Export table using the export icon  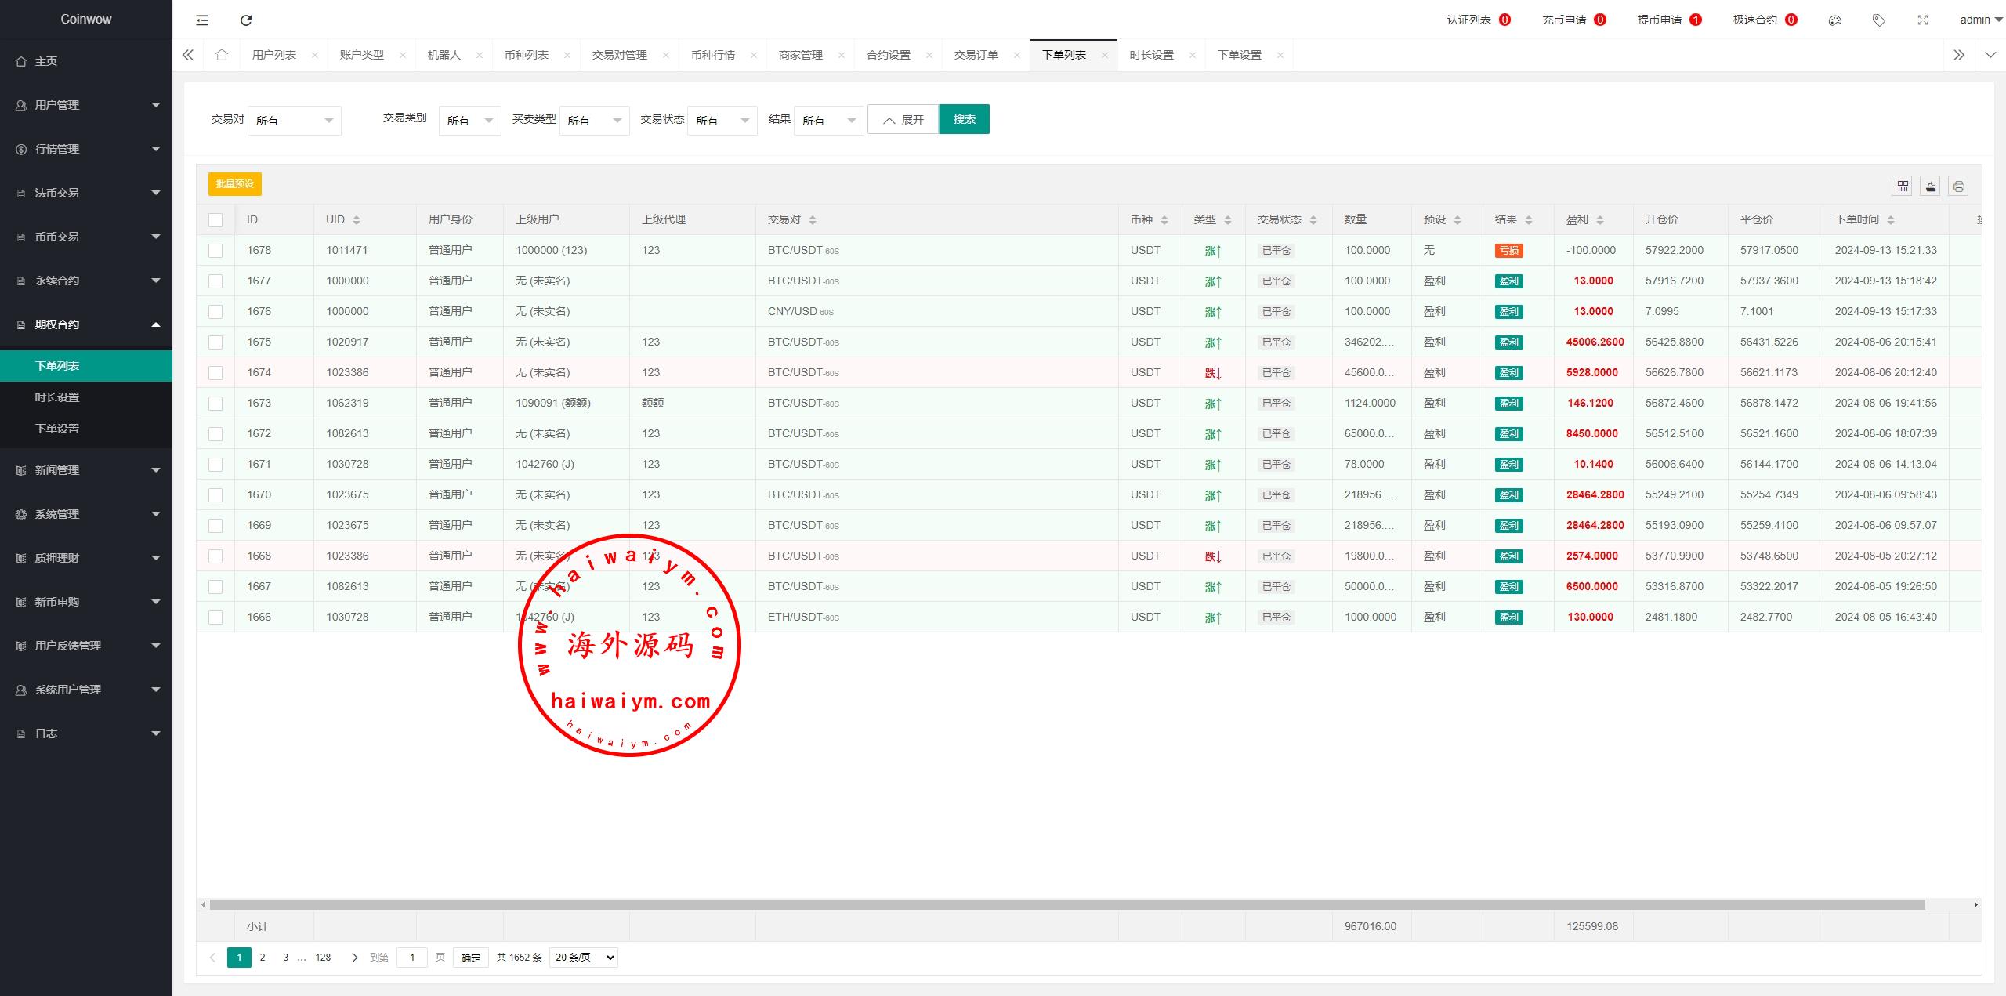point(1931,186)
